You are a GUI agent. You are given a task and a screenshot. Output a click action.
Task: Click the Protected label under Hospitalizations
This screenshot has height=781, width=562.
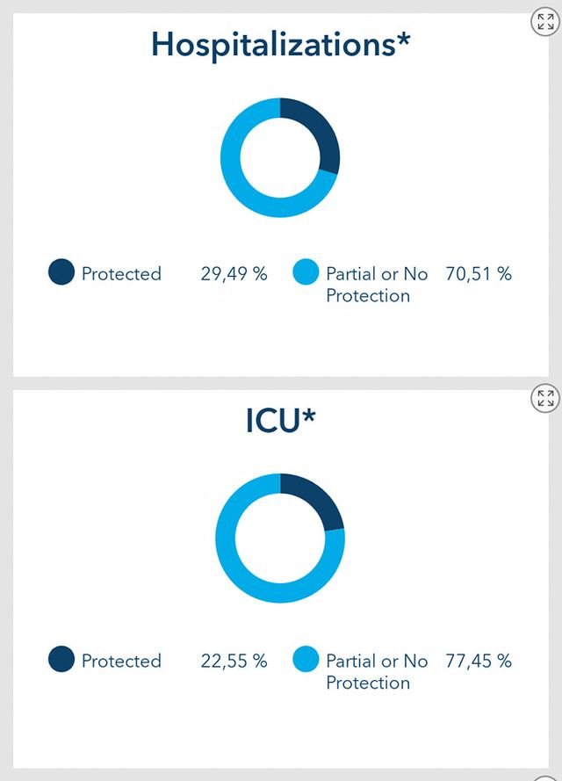[121, 274]
